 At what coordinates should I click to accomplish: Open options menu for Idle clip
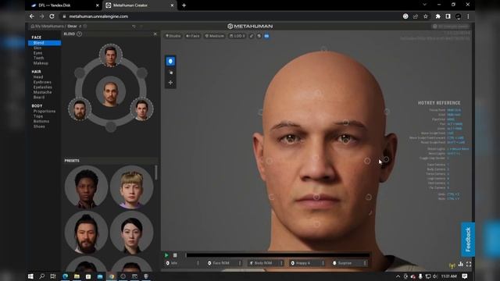pyautogui.click(x=198, y=263)
